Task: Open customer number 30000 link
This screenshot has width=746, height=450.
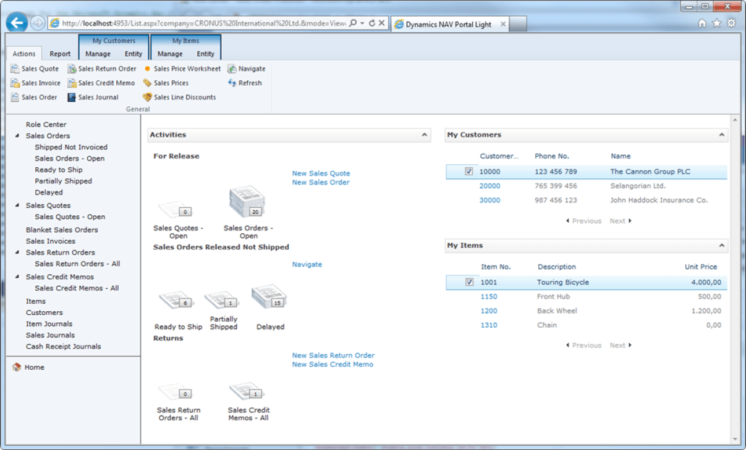Action: click(x=490, y=200)
